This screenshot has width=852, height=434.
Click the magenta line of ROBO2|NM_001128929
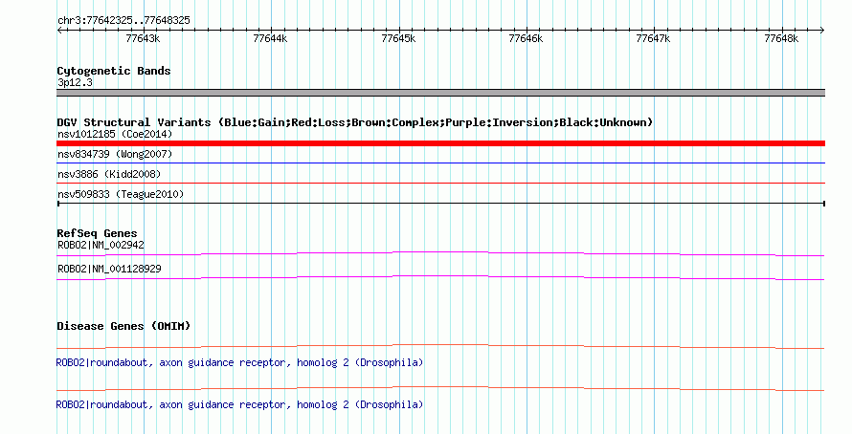point(440,278)
